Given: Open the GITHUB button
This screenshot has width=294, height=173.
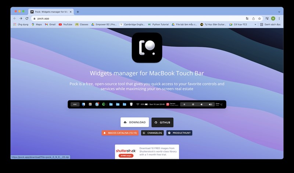Looking at the screenshot, I should coord(162,123).
